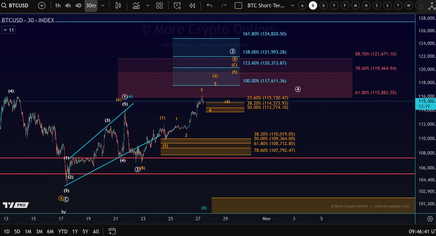Viewport: 436px width, 236px height.
Task: Open the BTCUSD symbol search
Action: coord(16,5)
